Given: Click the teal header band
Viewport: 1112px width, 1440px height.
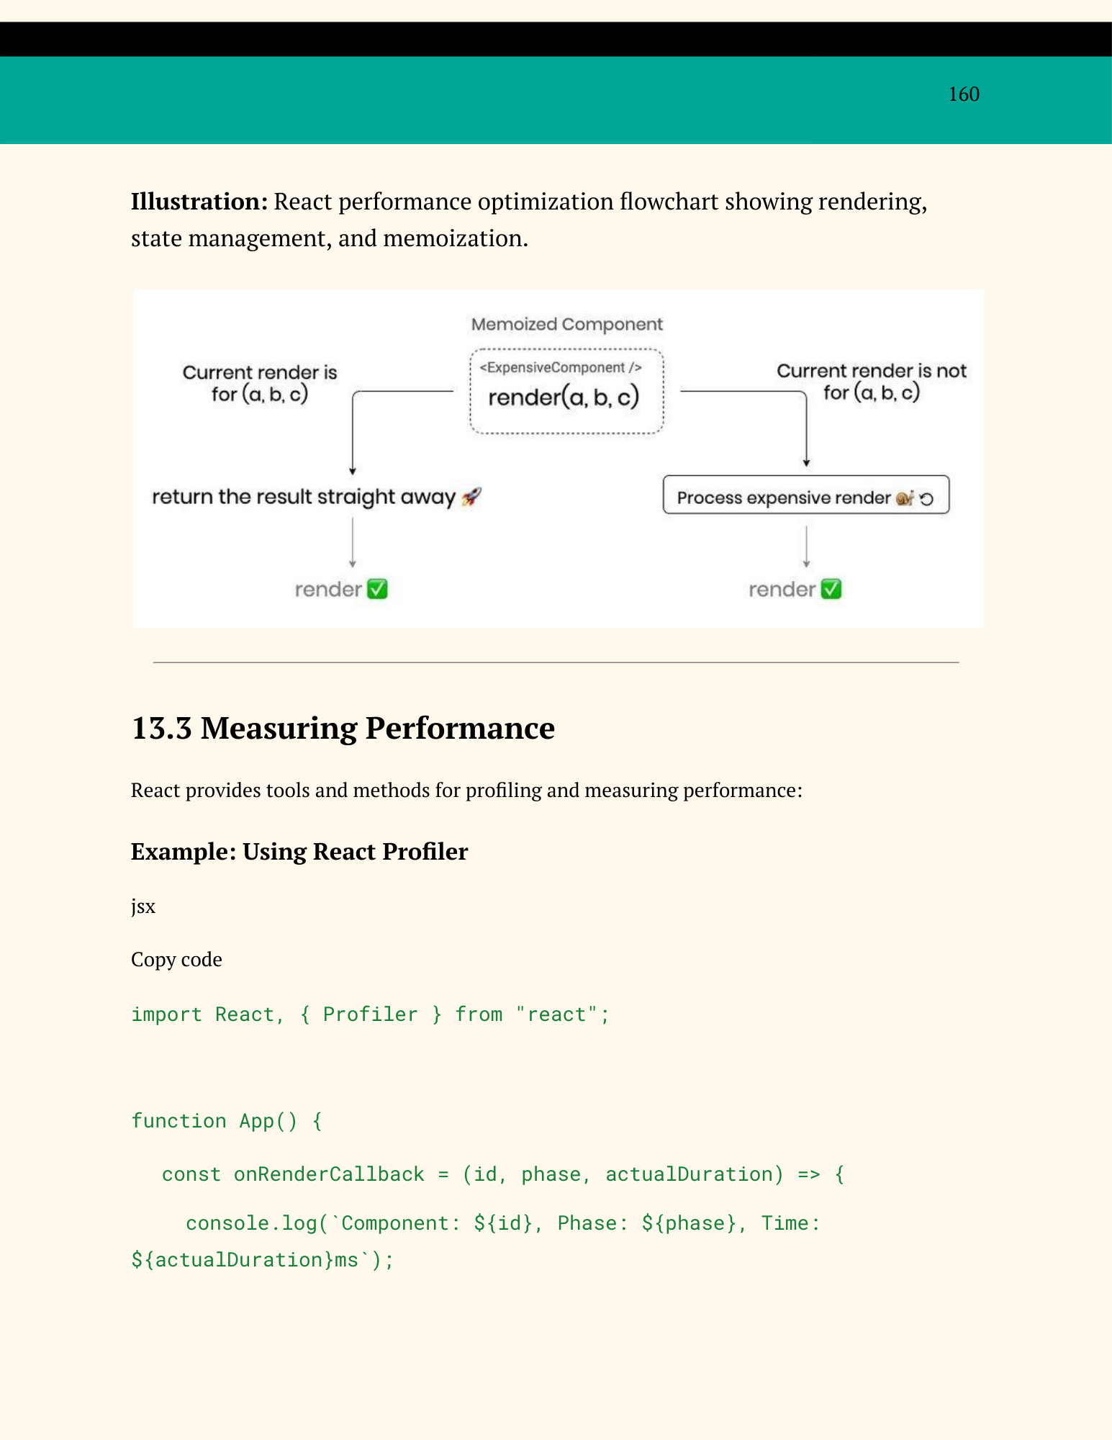Looking at the screenshot, I should point(504,101).
